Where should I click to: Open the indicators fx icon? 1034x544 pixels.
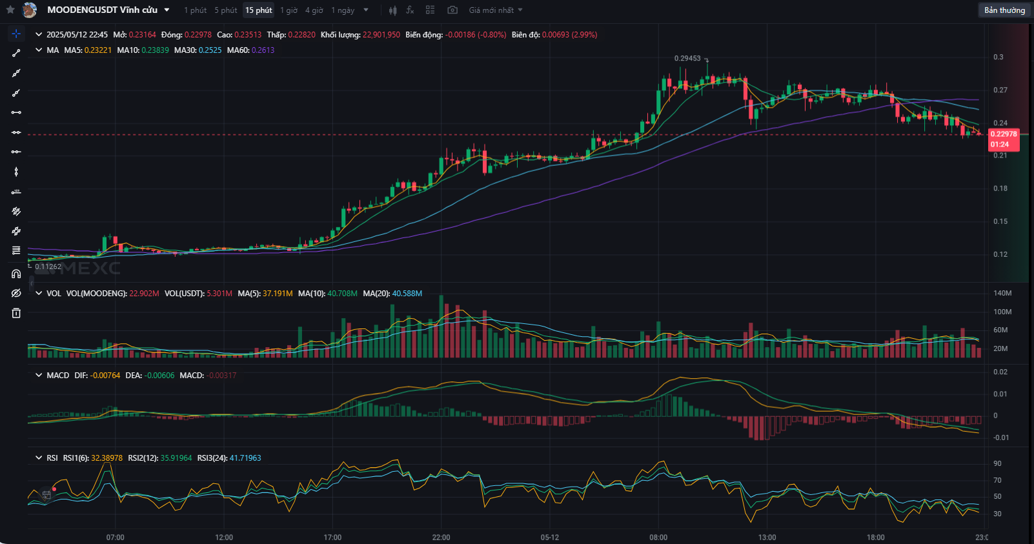pos(411,10)
